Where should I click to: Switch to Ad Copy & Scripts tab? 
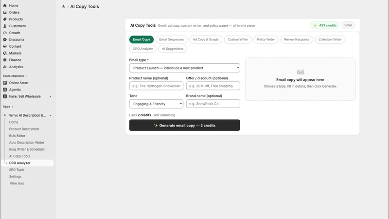point(206,39)
